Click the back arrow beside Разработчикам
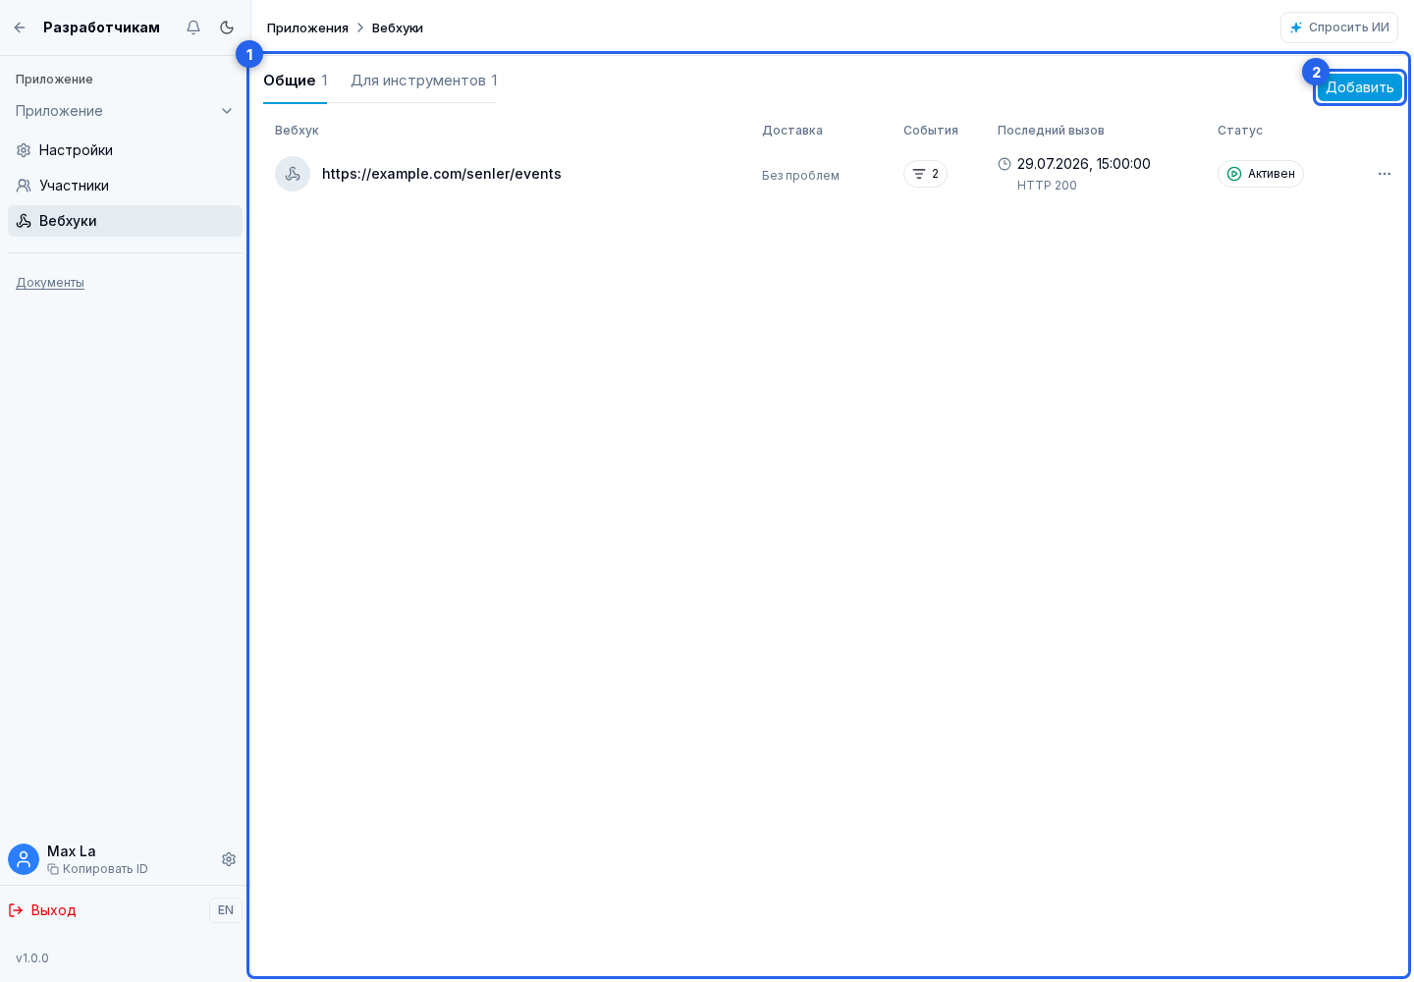 [x=20, y=27]
